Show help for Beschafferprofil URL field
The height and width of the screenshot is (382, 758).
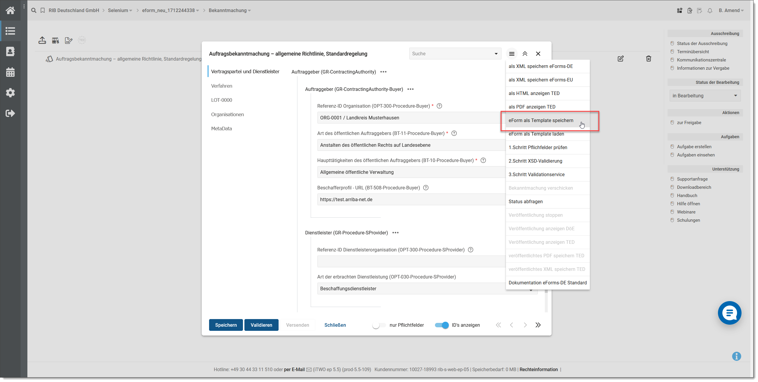click(x=426, y=188)
